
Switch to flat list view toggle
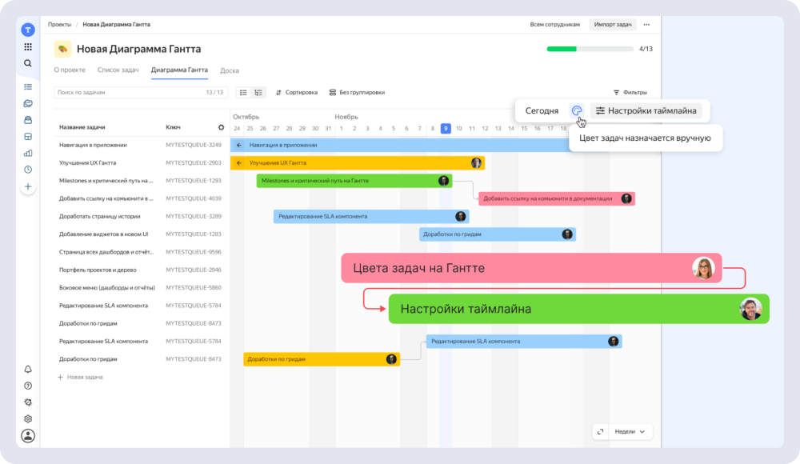pyautogui.click(x=243, y=92)
